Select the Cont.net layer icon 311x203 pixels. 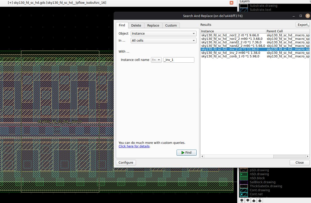pyautogui.click(x=244, y=194)
